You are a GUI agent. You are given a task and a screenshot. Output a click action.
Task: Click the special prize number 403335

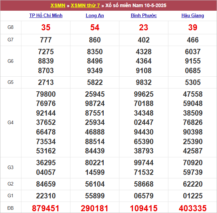click(x=193, y=208)
